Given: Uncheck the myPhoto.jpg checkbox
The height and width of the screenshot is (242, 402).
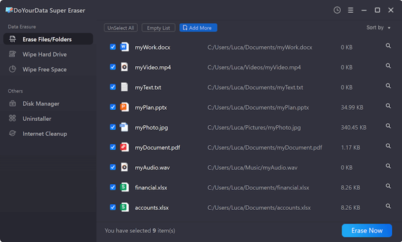Looking at the screenshot, I should click(x=113, y=127).
